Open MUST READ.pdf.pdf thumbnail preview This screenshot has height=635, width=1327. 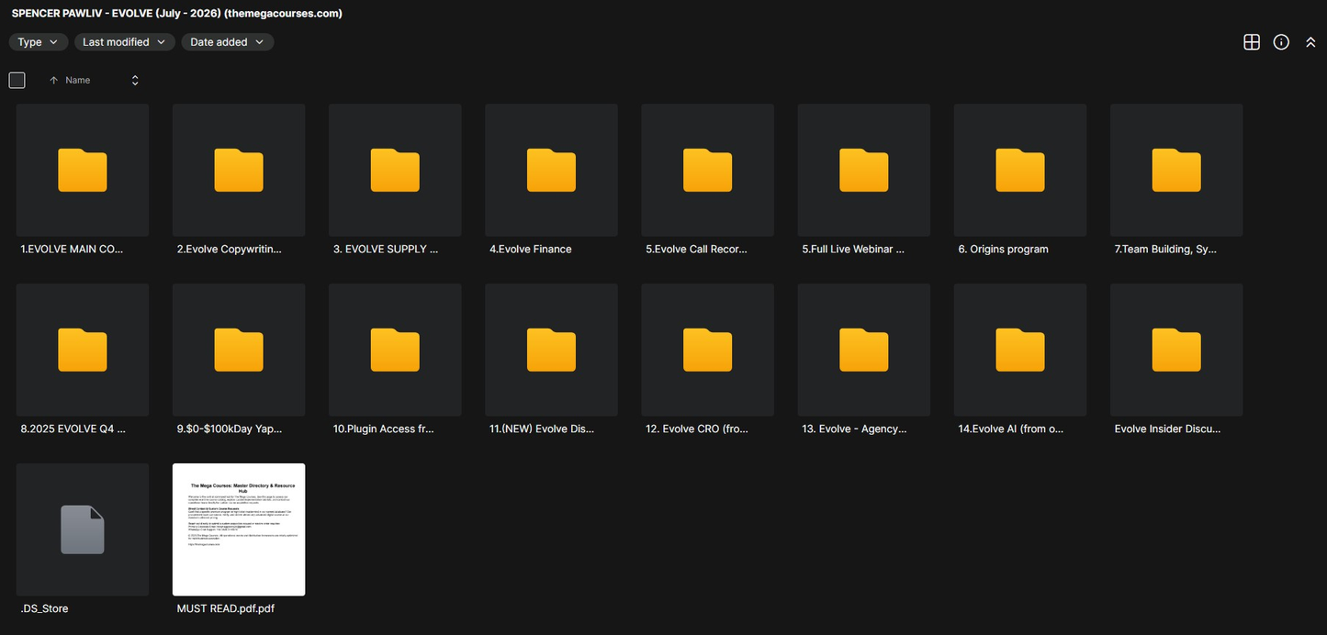pyautogui.click(x=239, y=529)
